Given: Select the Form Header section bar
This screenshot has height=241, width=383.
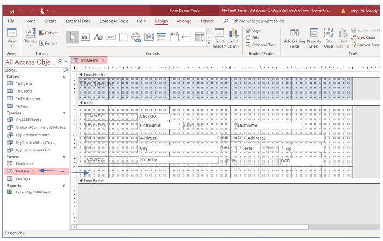Looking at the screenshot, I should [x=229, y=75].
